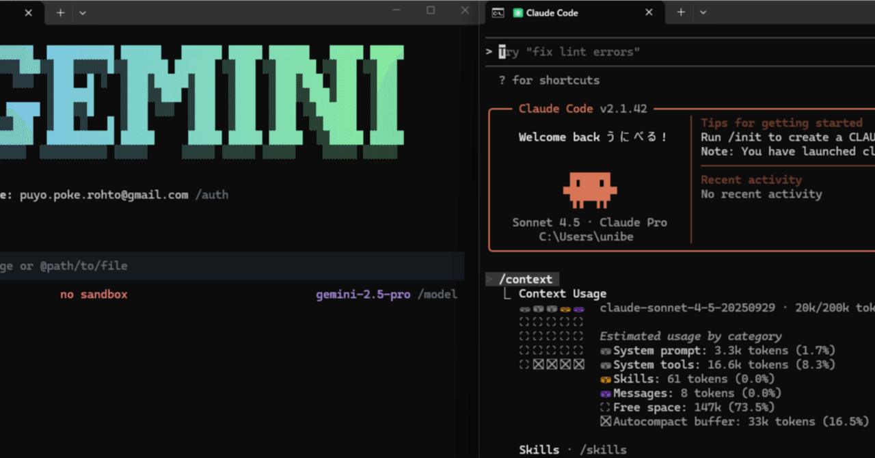Select the Claude Code tab
Image resolution: width=875 pixels, height=458 pixels.
coord(574,12)
